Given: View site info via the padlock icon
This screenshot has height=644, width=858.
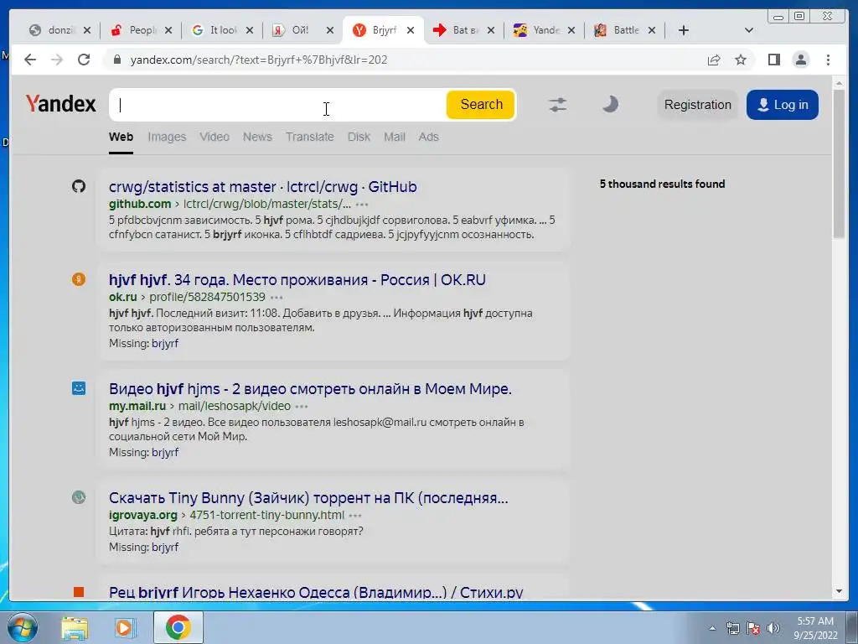Looking at the screenshot, I should click(116, 60).
